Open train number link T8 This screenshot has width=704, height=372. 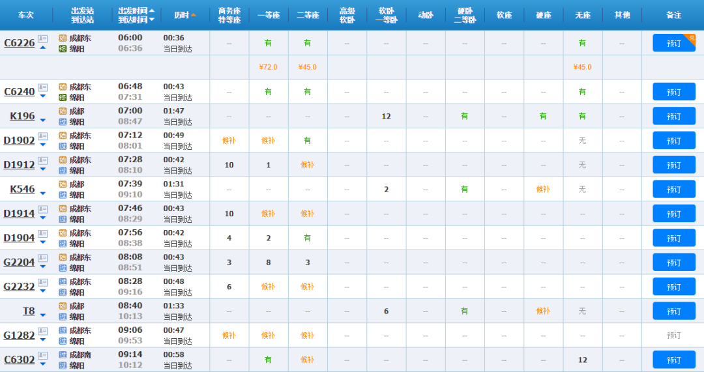[29, 311]
